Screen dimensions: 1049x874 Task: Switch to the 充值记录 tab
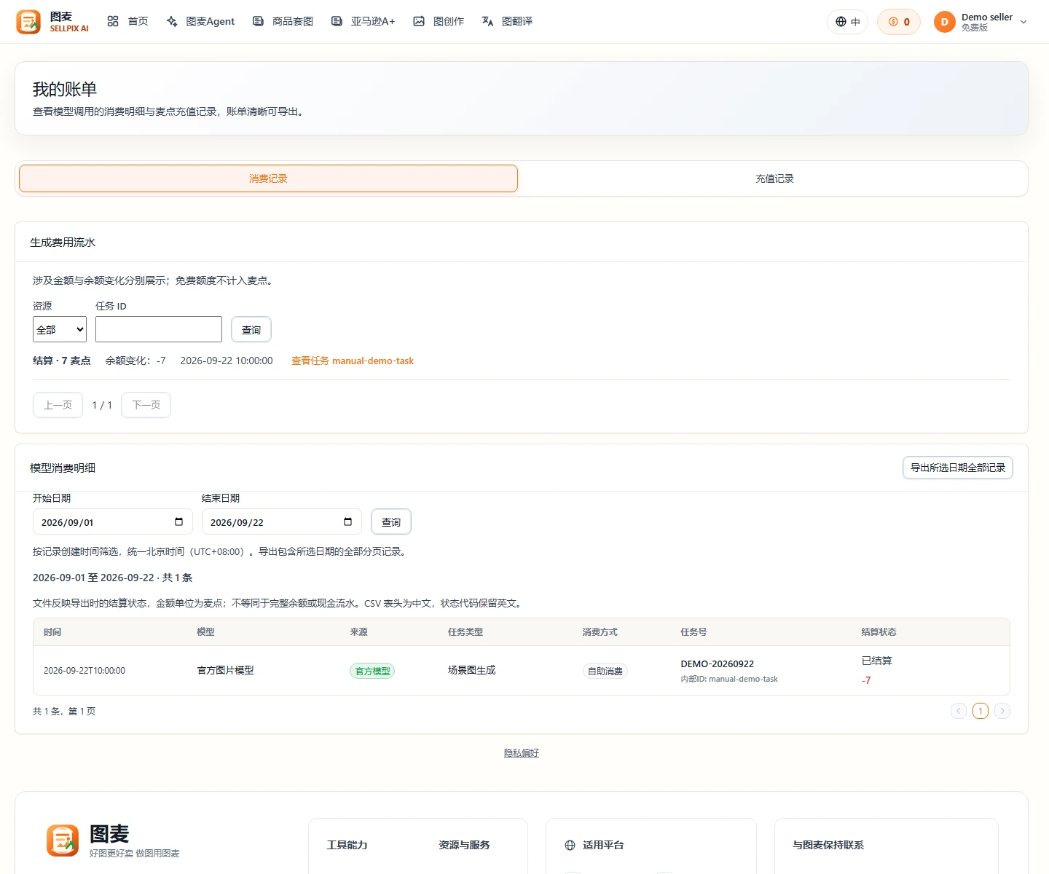point(774,178)
